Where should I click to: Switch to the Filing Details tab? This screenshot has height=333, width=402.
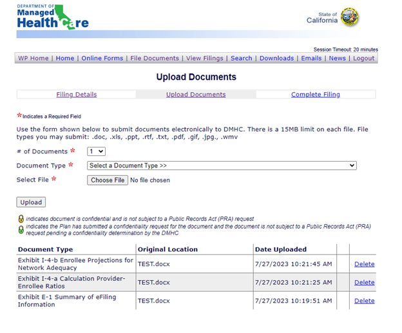76,95
